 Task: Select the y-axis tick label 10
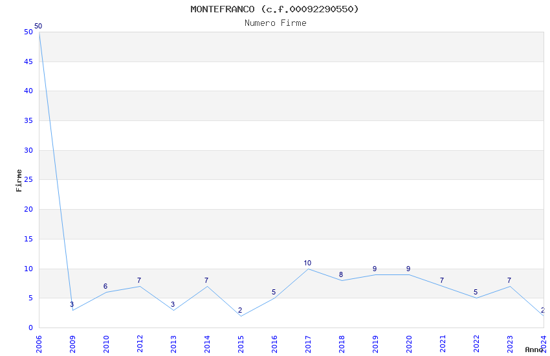click(28, 269)
